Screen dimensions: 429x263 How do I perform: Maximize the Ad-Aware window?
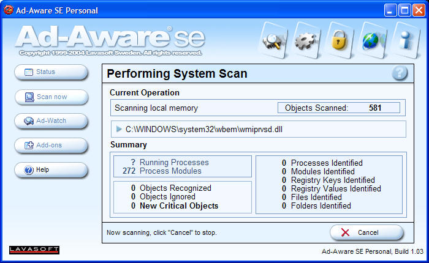tap(404, 10)
